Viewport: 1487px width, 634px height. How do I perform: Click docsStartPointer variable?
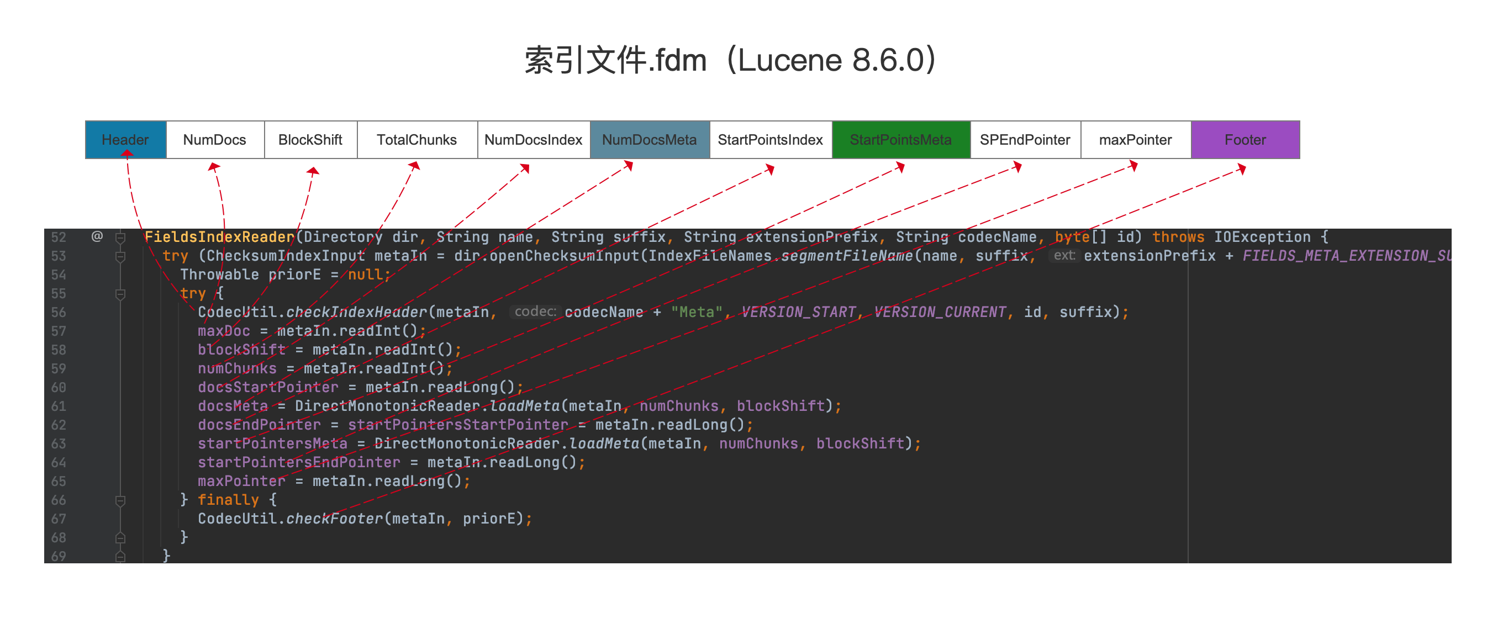[x=268, y=387]
